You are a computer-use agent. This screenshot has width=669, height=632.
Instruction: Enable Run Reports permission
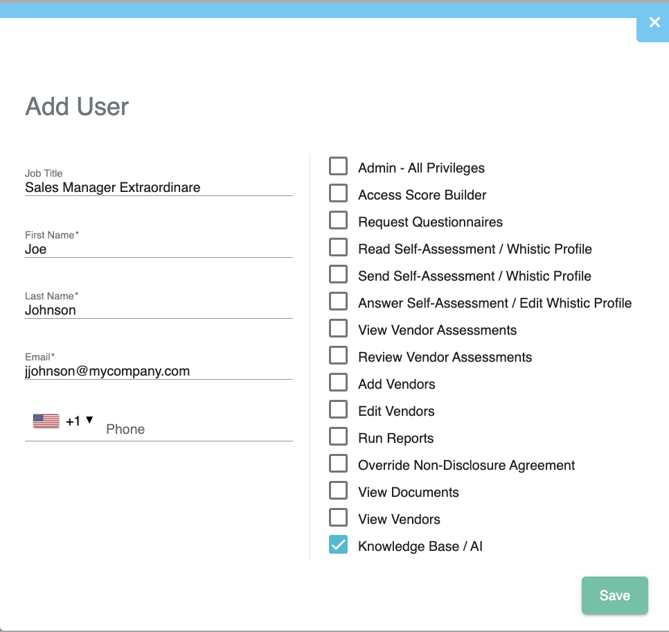click(338, 437)
